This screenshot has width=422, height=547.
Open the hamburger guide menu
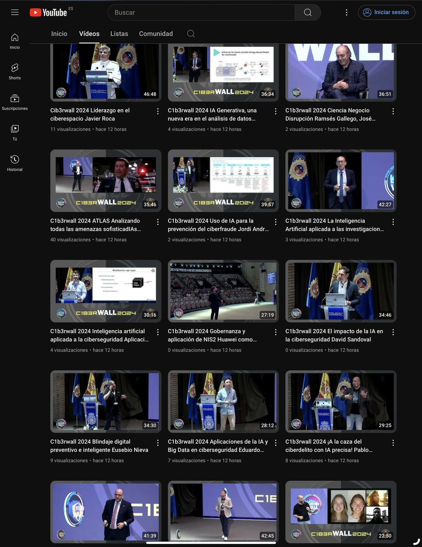point(15,12)
